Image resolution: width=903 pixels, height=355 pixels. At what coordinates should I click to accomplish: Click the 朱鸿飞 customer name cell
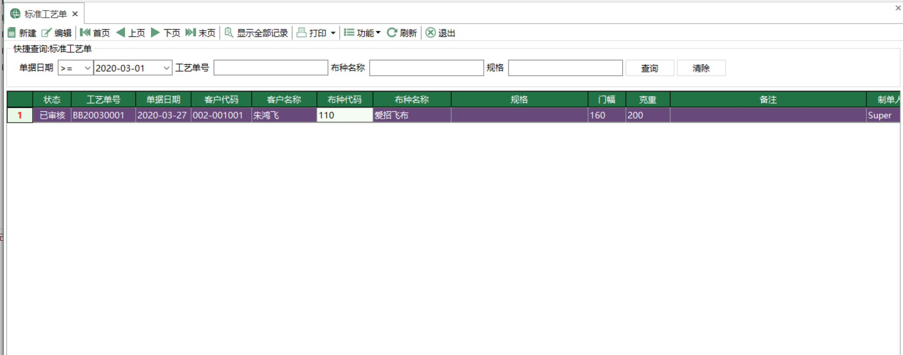pos(284,115)
